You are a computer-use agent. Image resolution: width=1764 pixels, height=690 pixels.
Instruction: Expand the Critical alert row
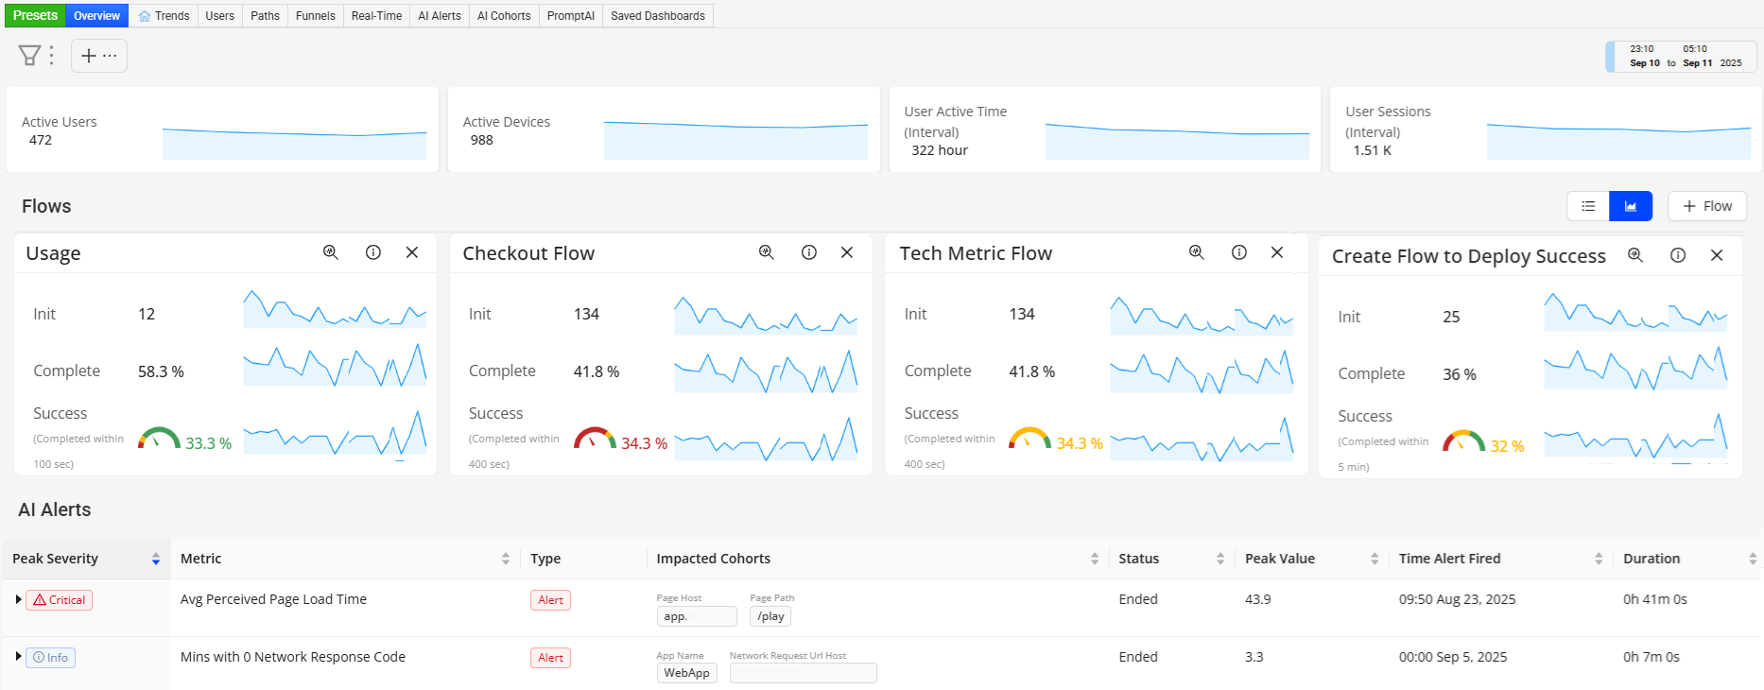18,599
